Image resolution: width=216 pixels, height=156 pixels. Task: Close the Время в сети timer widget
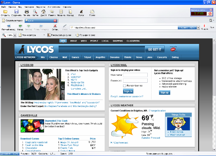pyautogui.click(x=211, y=10)
